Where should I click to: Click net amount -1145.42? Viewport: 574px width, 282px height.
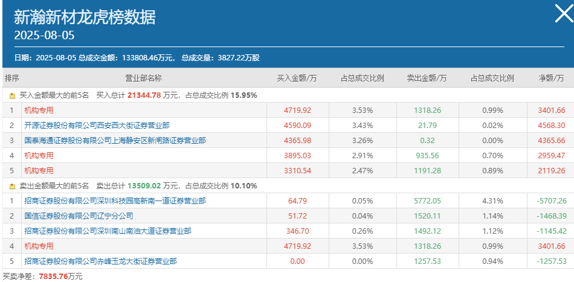pos(551,231)
